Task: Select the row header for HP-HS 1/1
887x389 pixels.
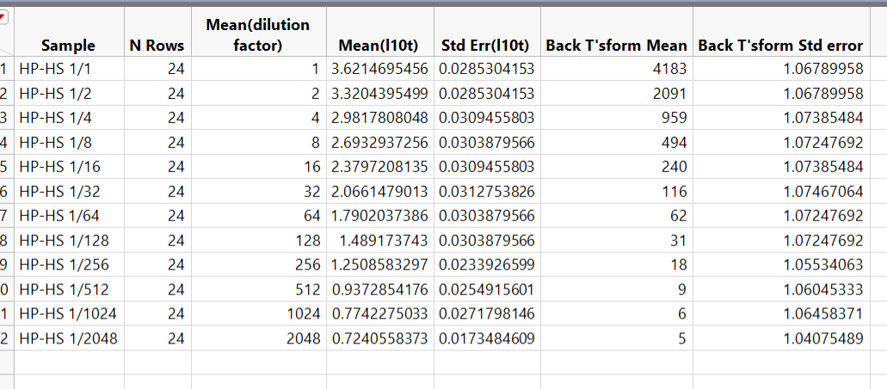Action: (x=6, y=68)
